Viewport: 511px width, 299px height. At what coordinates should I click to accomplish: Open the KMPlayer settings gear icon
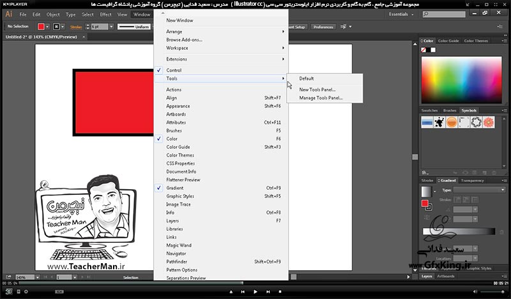pos(26,291)
